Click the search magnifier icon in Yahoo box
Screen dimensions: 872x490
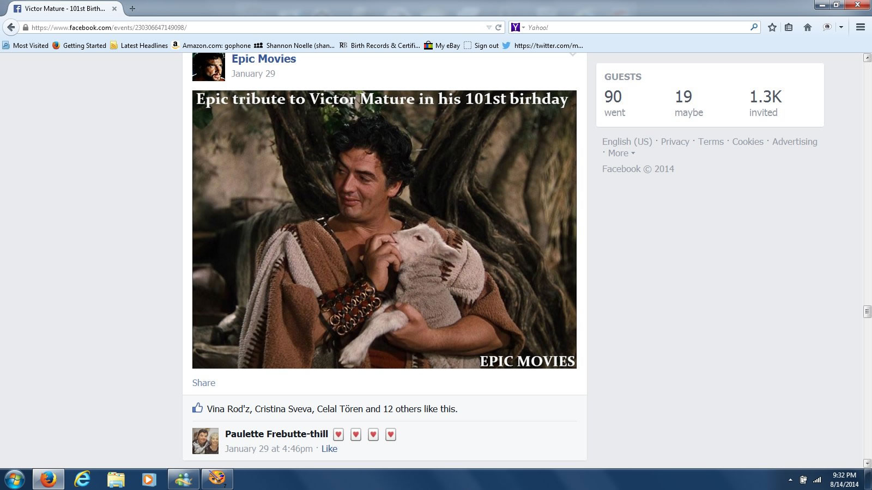(754, 27)
